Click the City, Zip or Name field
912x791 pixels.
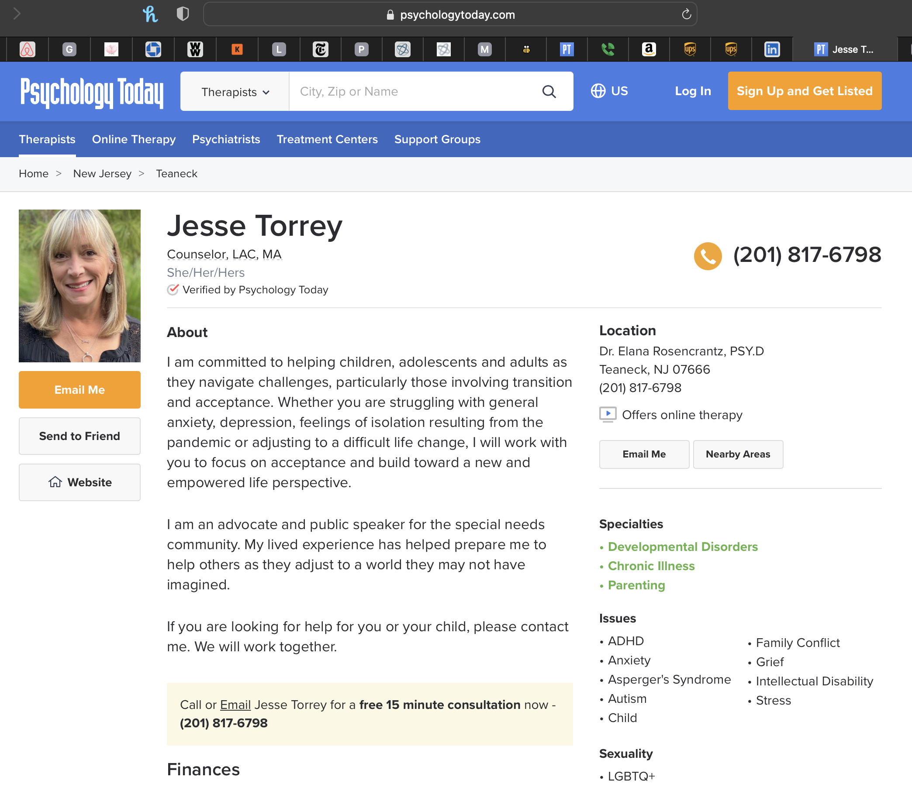[x=415, y=91]
